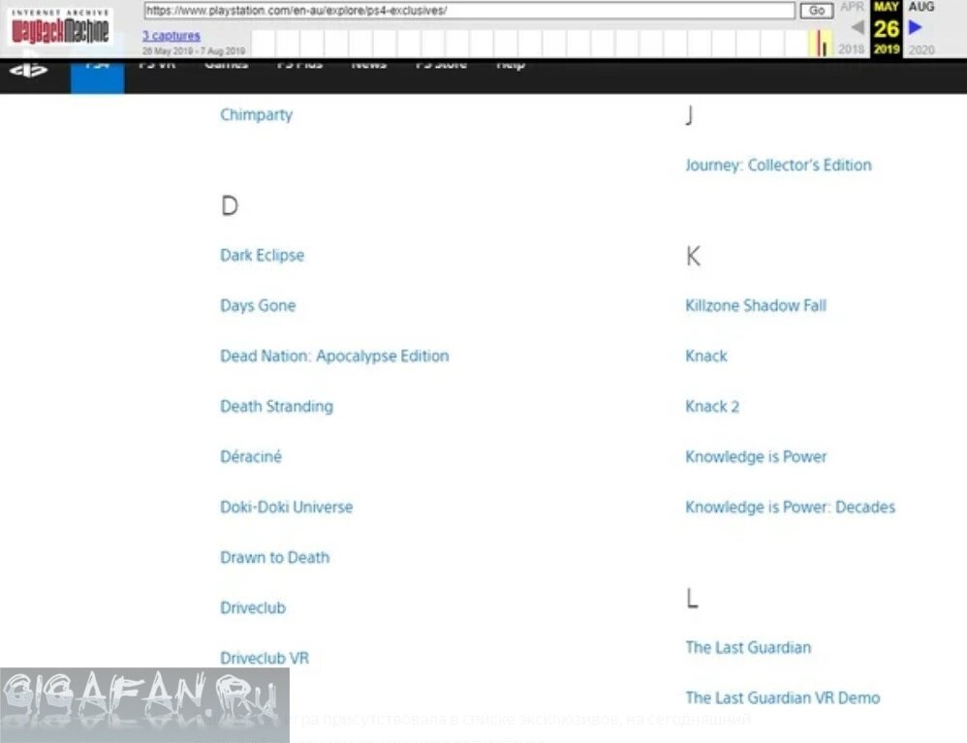
Task: Select the APR month label
Action: click(x=852, y=7)
